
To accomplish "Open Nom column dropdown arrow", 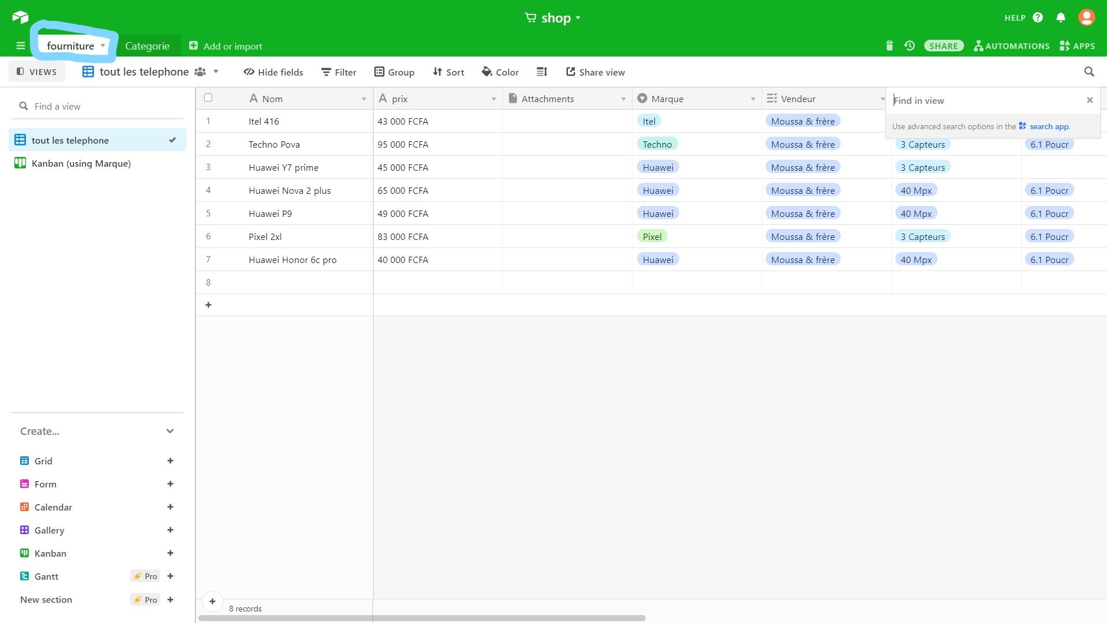I will tap(364, 99).
